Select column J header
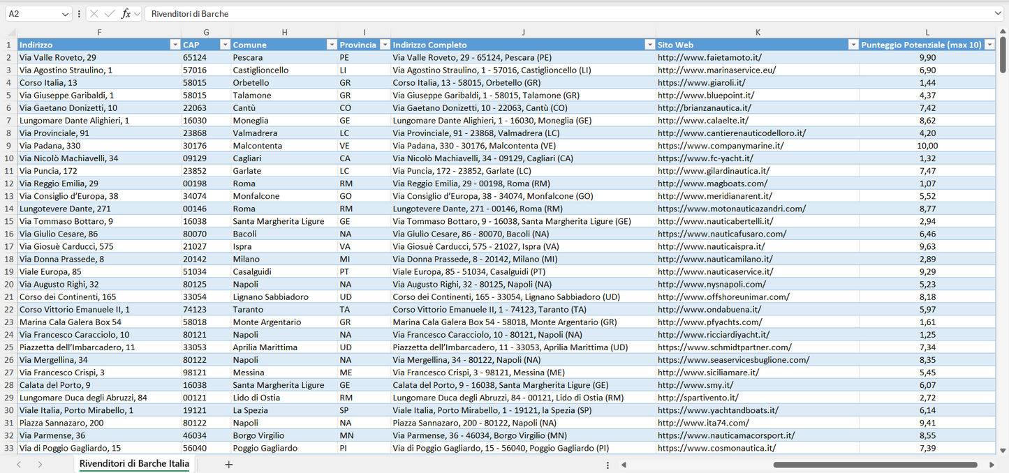The height and width of the screenshot is (473, 1009). (x=523, y=32)
